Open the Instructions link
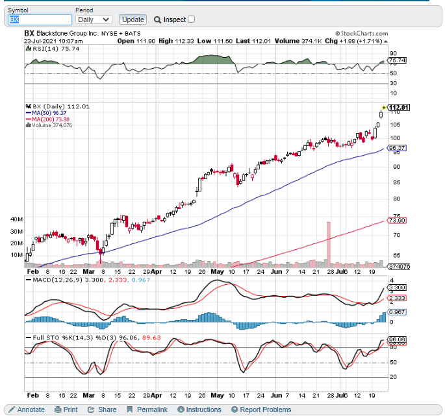The width and height of the screenshot is (445, 416). point(203,410)
